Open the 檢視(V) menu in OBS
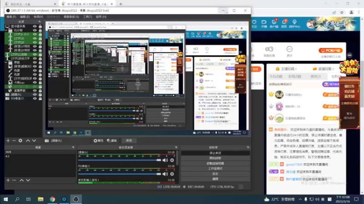The width and height of the screenshot is (364, 204). click(38, 17)
